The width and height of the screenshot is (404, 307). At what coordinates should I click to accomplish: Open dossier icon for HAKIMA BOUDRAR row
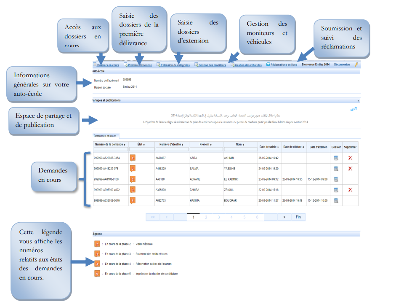[336, 200]
